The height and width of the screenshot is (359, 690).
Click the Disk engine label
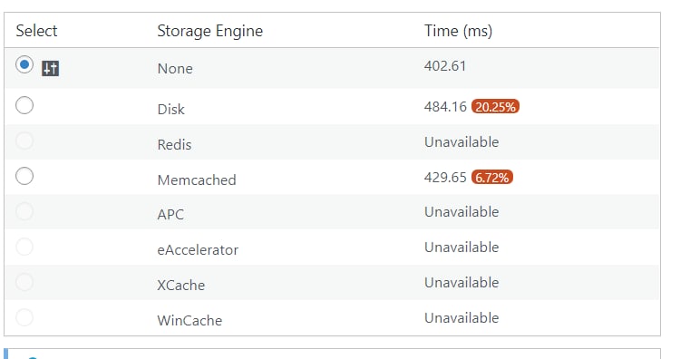pyautogui.click(x=170, y=109)
